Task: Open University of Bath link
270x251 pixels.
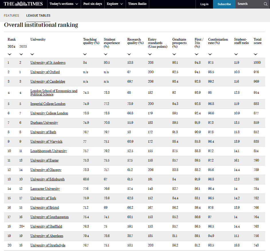Action: [43, 132]
